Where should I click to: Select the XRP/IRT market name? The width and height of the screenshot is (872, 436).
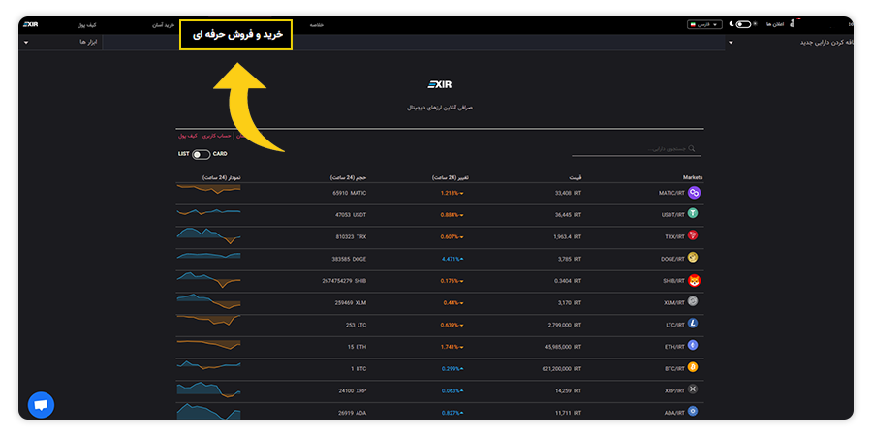tap(673, 391)
